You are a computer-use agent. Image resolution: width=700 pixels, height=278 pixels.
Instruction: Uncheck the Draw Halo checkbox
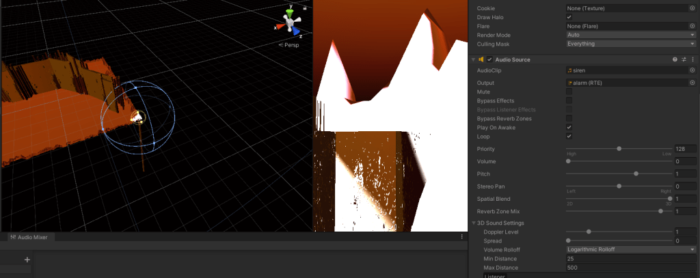569,17
